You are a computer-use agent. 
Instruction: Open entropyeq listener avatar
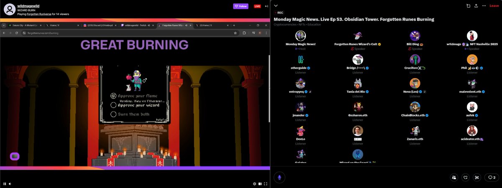(300, 83)
